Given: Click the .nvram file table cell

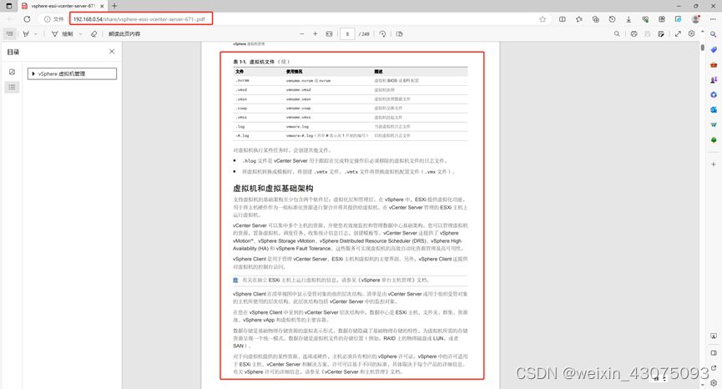Looking at the screenshot, I should pyautogui.click(x=242, y=81).
